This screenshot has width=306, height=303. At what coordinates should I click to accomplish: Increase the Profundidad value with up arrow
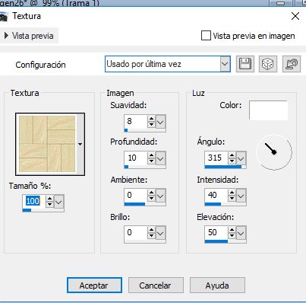pos(151,155)
